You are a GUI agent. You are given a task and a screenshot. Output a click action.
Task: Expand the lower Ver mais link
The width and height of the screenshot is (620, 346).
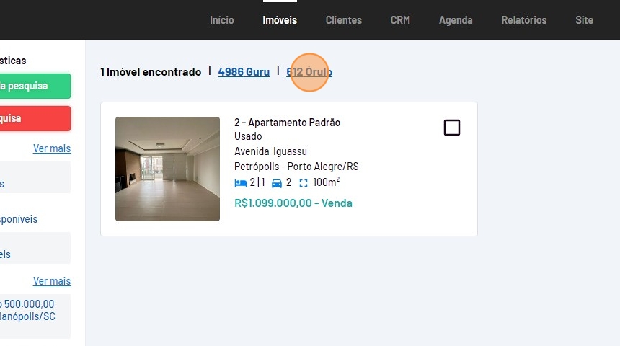click(x=52, y=280)
